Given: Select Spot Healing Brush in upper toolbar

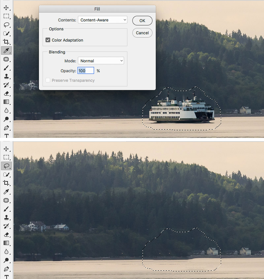Looking at the screenshot, I should tap(6, 59).
